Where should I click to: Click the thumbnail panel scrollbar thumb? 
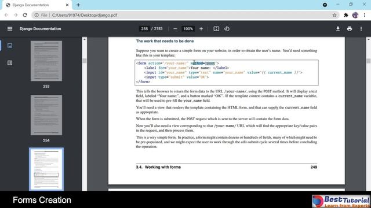click(x=85, y=61)
